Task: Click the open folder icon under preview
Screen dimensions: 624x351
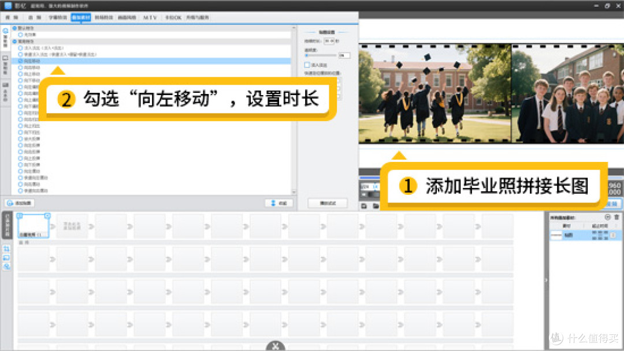Action: (376, 206)
